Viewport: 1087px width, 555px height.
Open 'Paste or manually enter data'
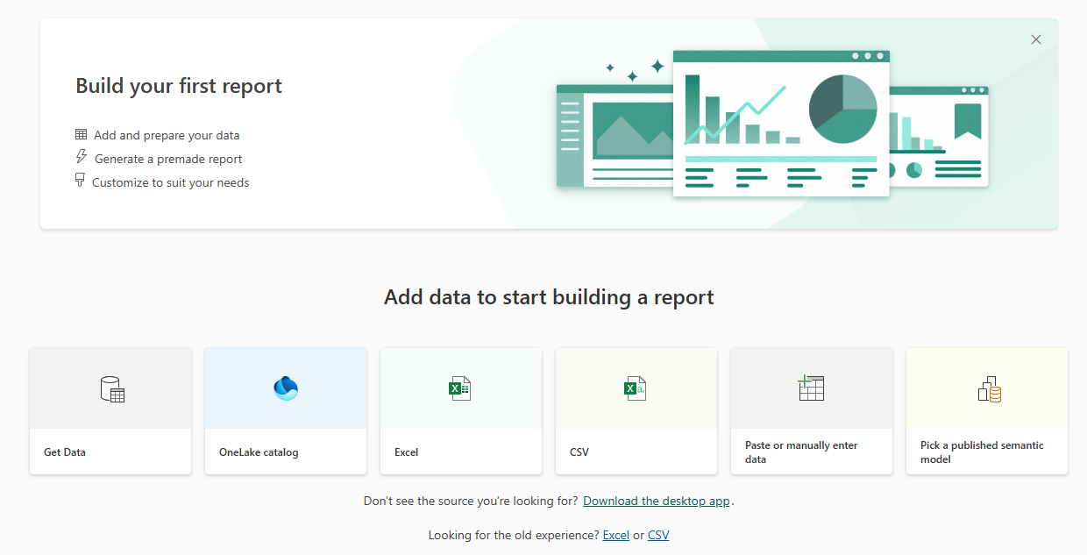coord(812,410)
